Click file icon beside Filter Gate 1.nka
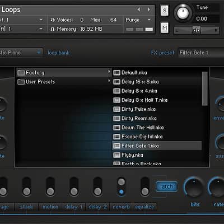Image resolution: width=224 pixels, height=224 pixels. (x=116, y=146)
